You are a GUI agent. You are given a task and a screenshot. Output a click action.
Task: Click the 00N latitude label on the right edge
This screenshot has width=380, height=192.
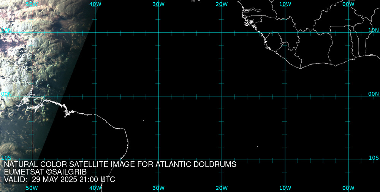point(374,94)
